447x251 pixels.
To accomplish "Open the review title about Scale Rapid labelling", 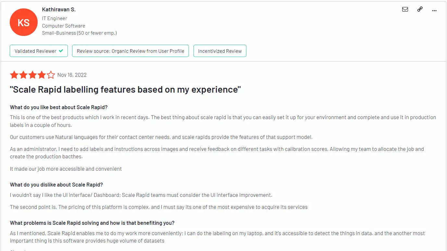I will click(125, 89).
